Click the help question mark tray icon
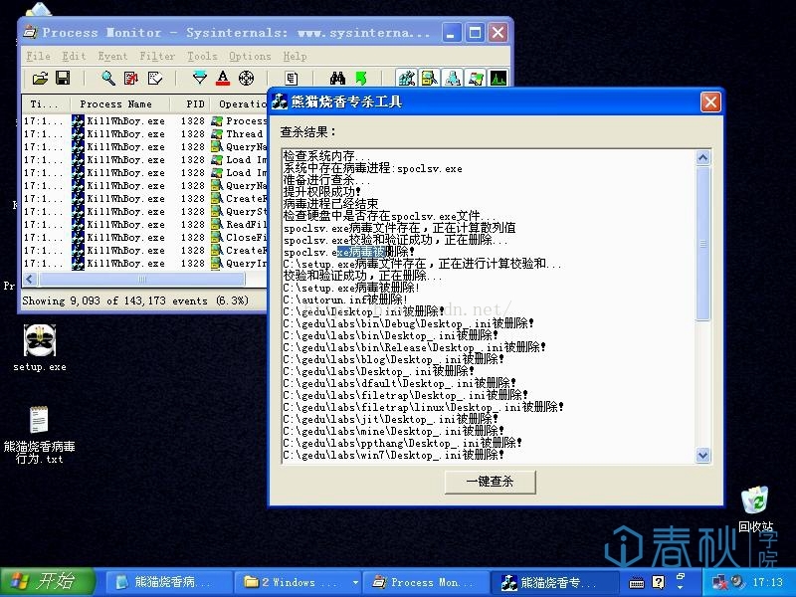This screenshot has height=597, width=796. pyautogui.click(x=659, y=582)
